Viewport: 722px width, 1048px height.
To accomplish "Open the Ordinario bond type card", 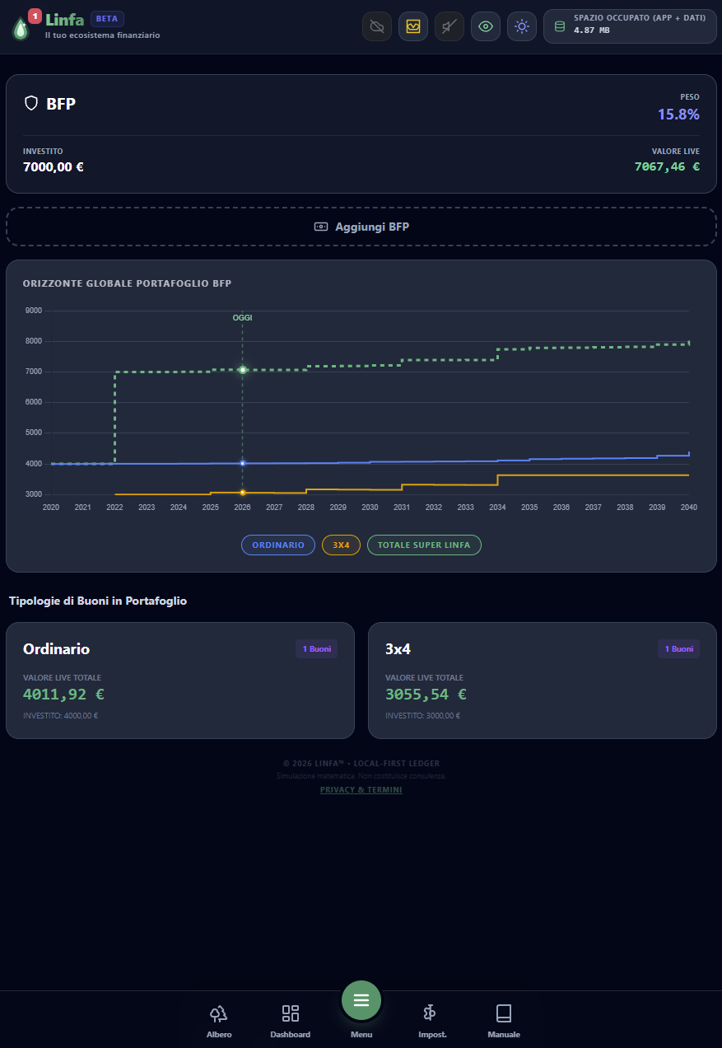I will (180, 681).
